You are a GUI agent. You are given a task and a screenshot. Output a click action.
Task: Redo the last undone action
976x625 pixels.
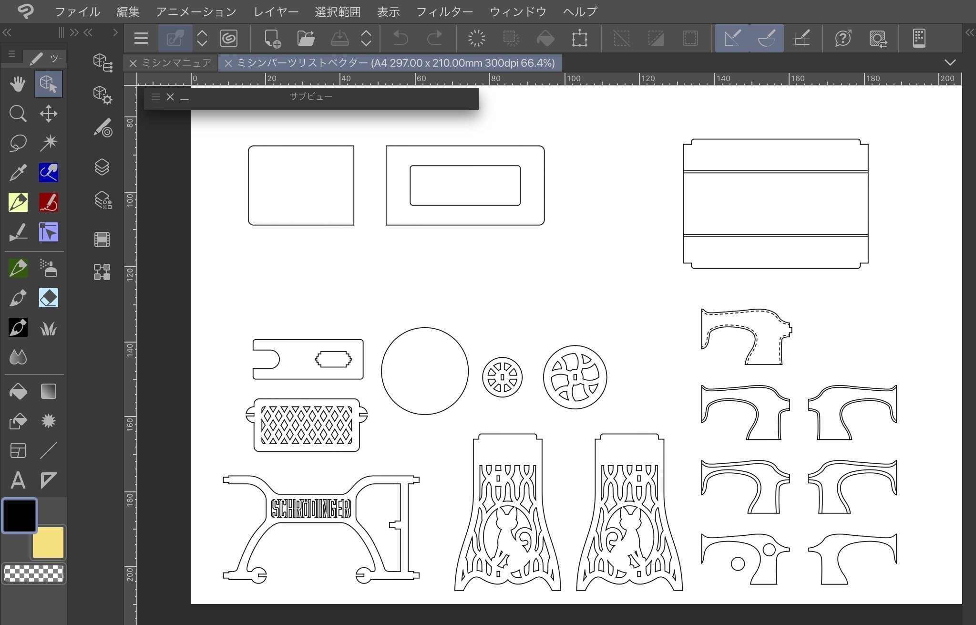(x=434, y=38)
